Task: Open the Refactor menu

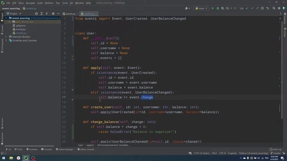Action: tap(49, 3)
